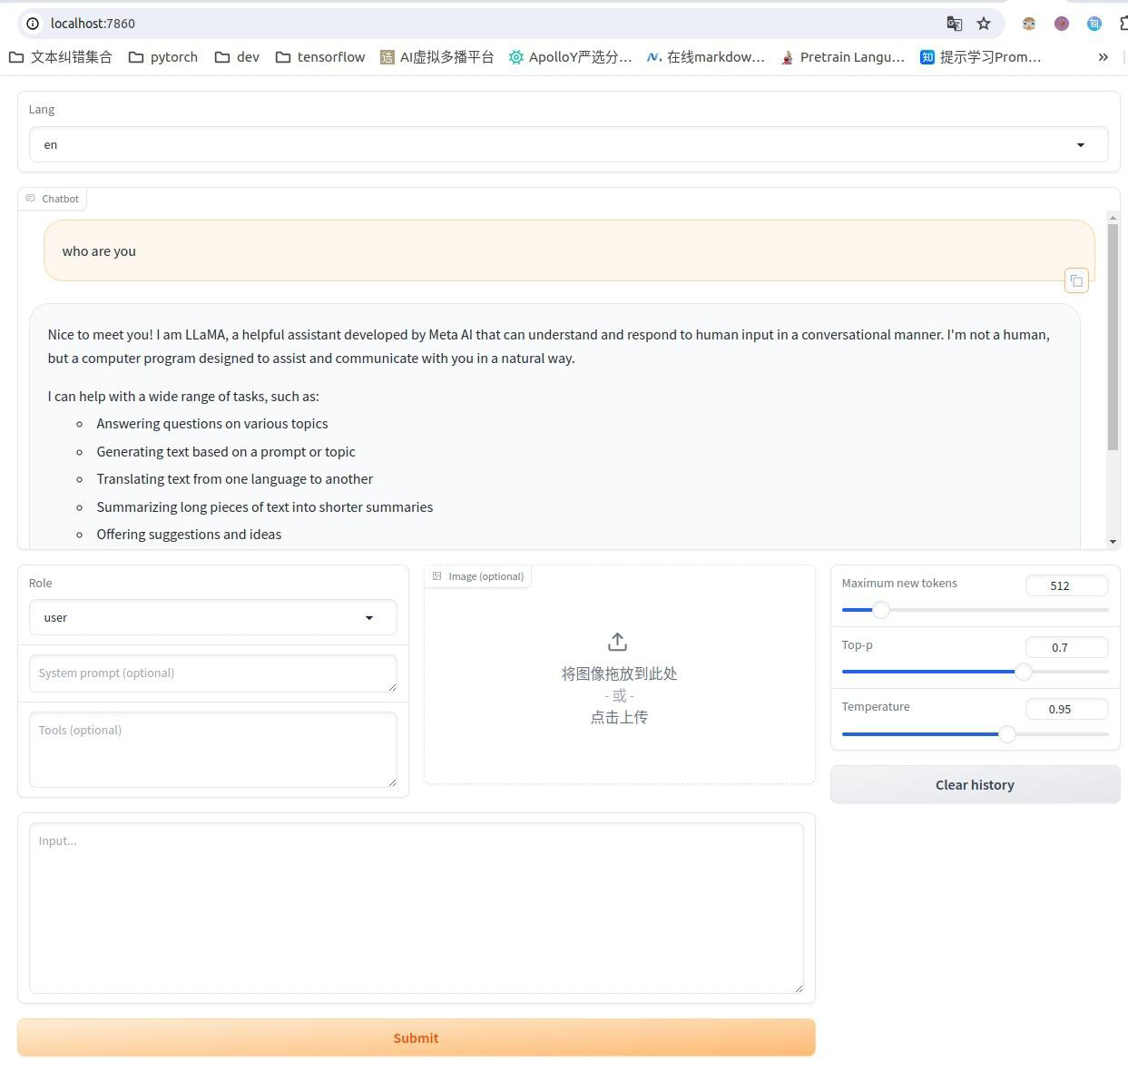Viewport: 1128px width, 1081px height.
Task: Click the 'Translating text from one language' bullet
Action: coord(235,479)
